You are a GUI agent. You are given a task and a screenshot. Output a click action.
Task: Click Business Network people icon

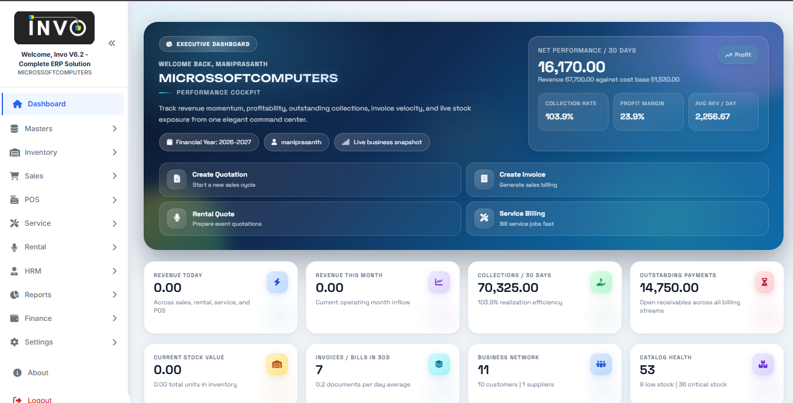(x=601, y=365)
